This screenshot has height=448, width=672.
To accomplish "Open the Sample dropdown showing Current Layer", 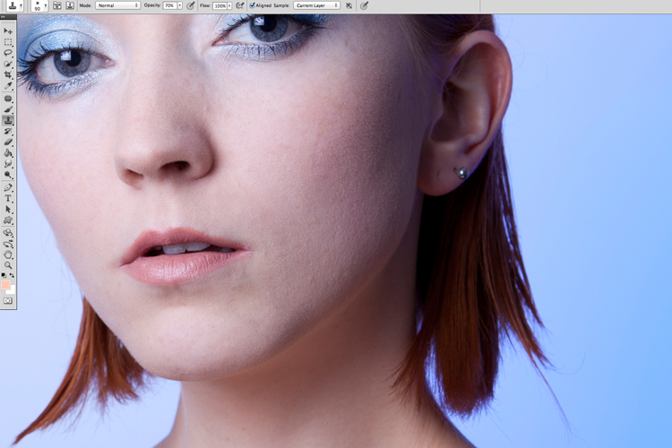I will (316, 5).
